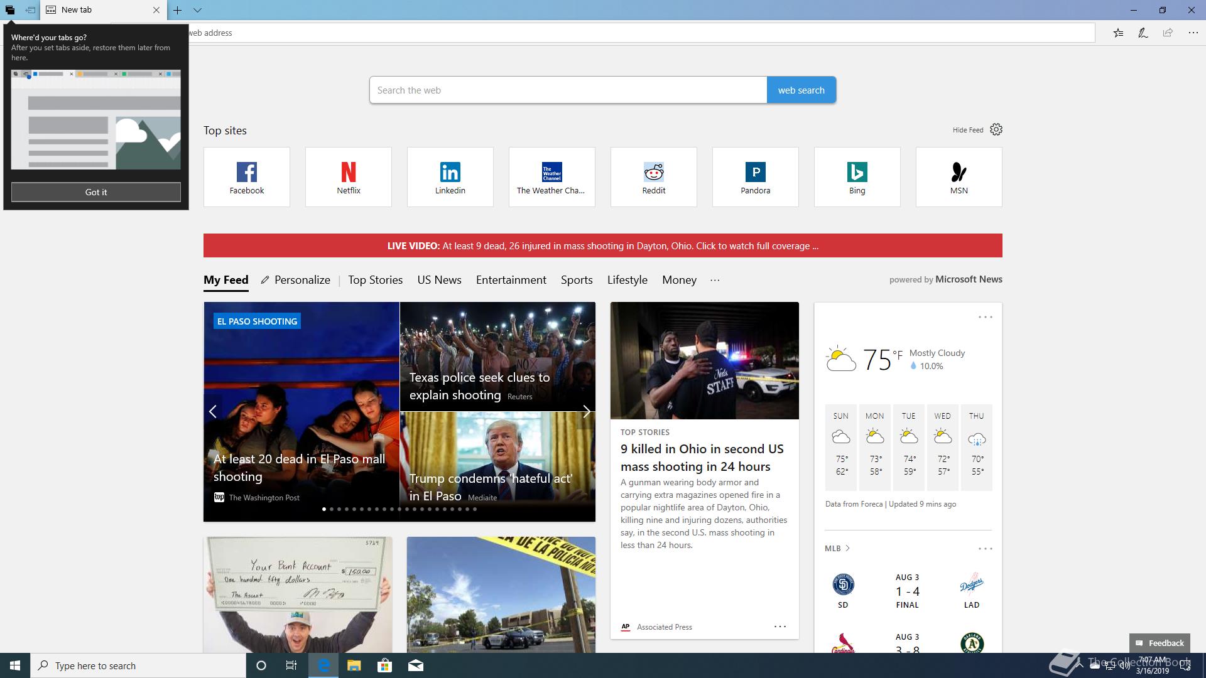Switch to Top Stories tab
1206x678 pixels.
376,280
